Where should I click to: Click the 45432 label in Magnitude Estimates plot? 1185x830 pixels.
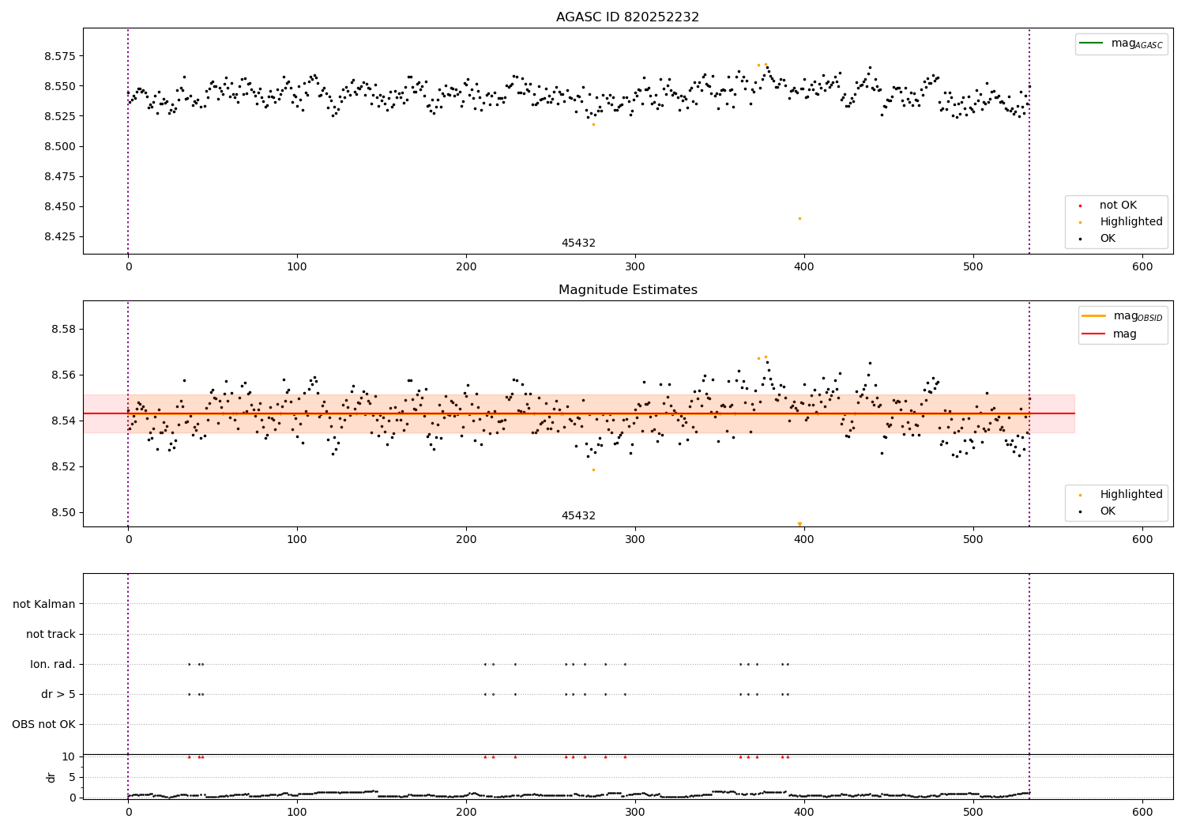(578, 516)
